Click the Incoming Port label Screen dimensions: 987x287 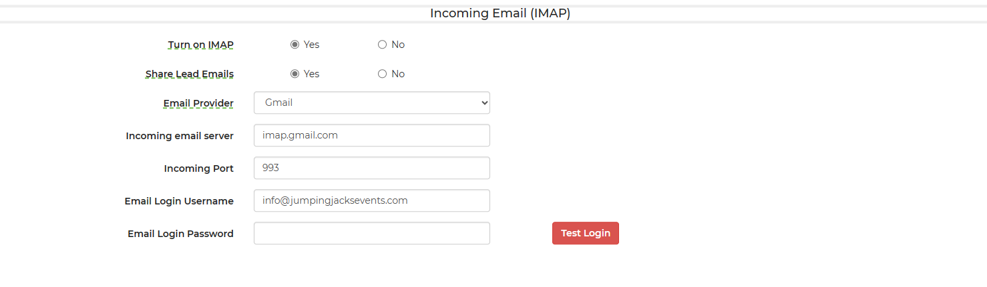point(198,168)
